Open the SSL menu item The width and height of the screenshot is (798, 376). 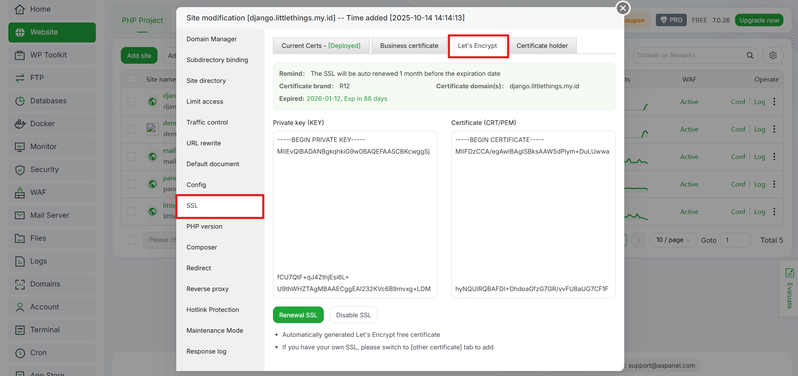220,206
